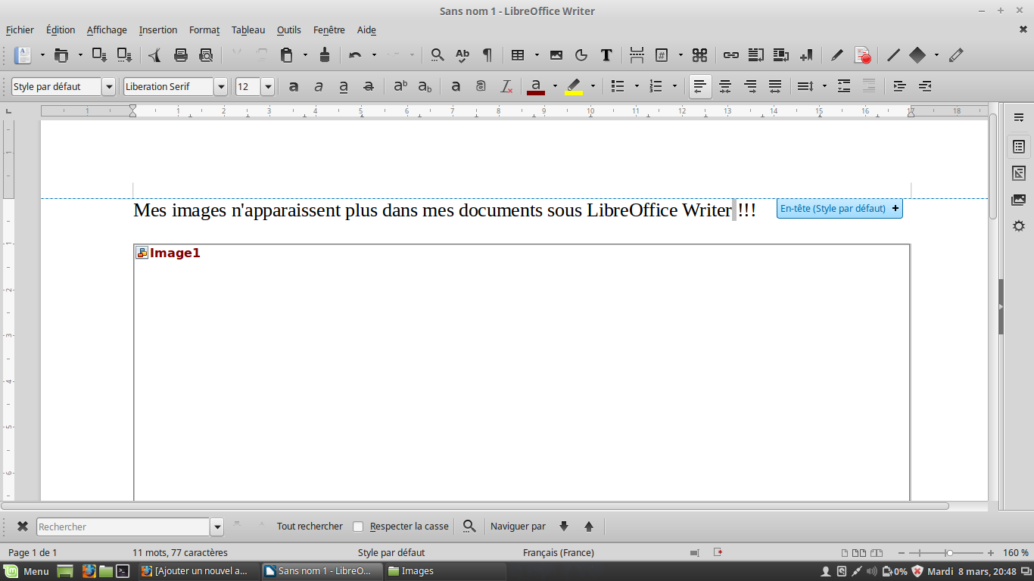Open highlight color dropdown arrow
Image resolution: width=1034 pixels, height=581 pixels.
(593, 86)
